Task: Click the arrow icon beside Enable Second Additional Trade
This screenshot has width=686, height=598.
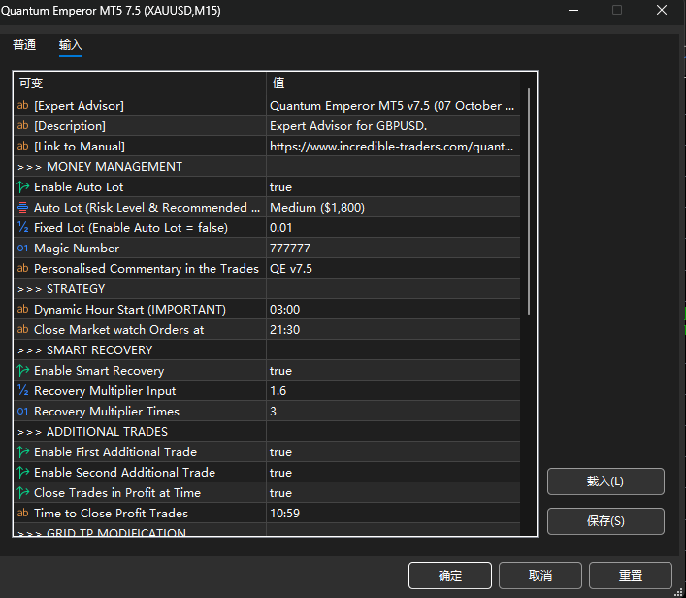Action: pyautogui.click(x=22, y=473)
